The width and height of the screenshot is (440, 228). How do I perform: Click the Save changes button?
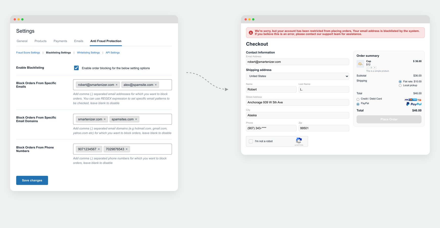[32, 180]
